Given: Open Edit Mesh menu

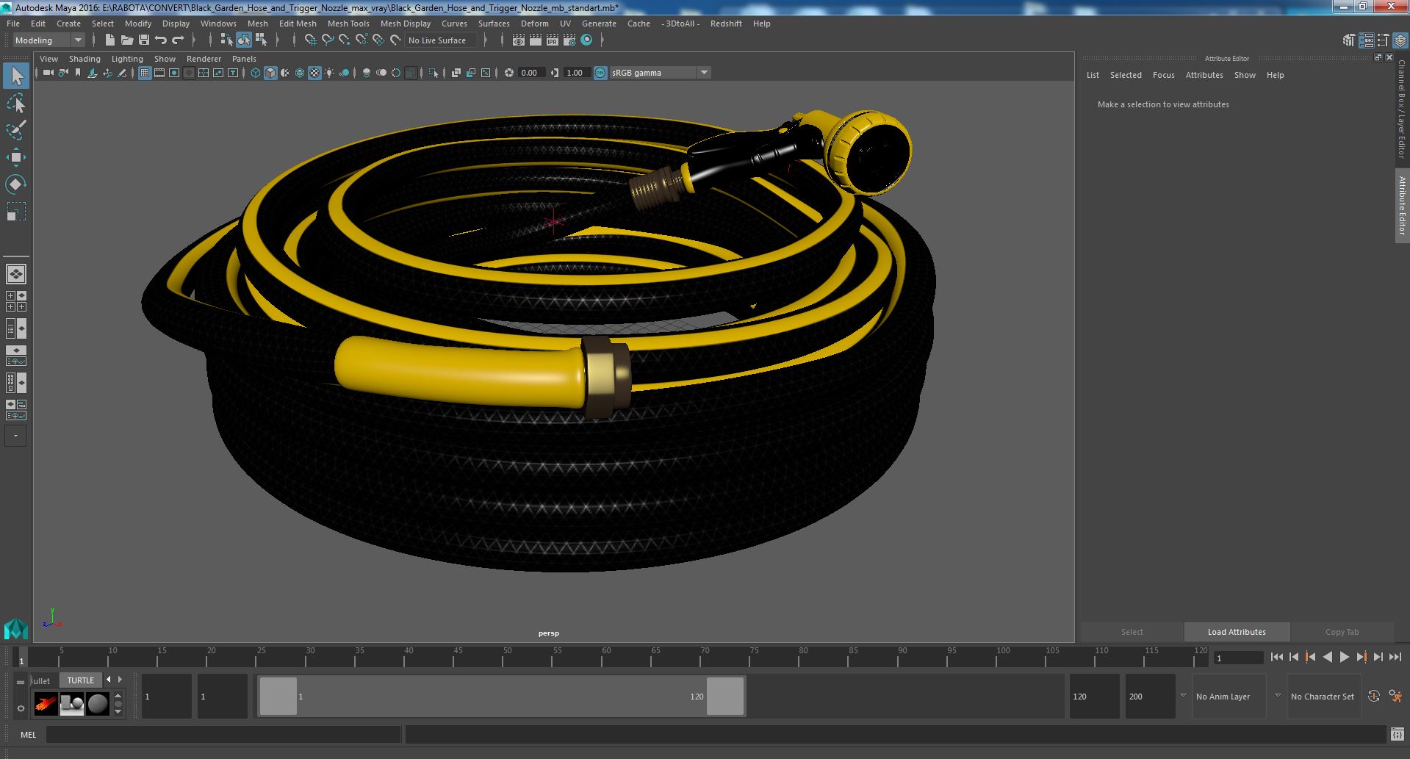Looking at the screenshot, I should 298,24.
